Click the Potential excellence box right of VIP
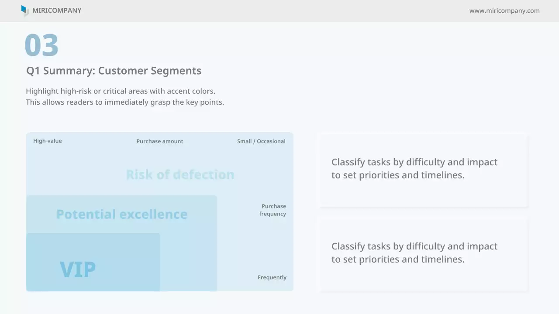Viewport: 559px width, 314px height. click(x=189, y=257)
